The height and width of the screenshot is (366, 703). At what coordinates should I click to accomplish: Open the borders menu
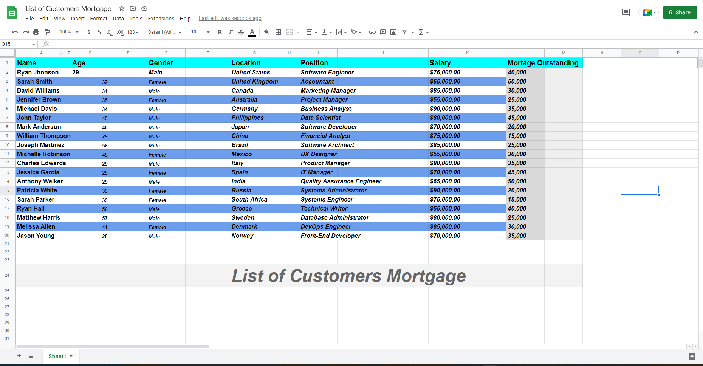[278, 32]
